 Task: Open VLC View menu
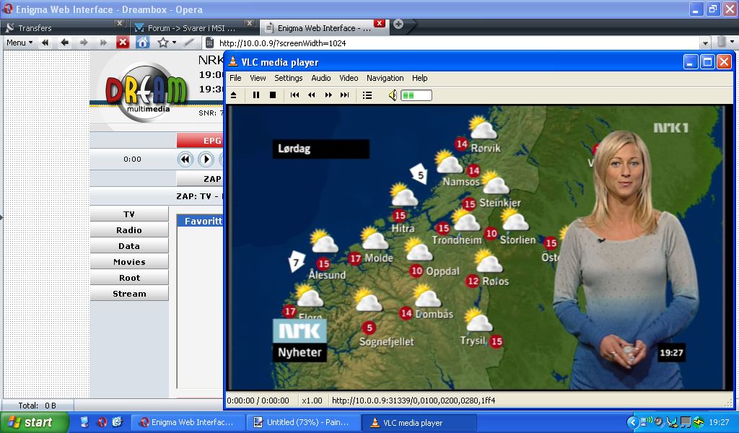point(258,78)
